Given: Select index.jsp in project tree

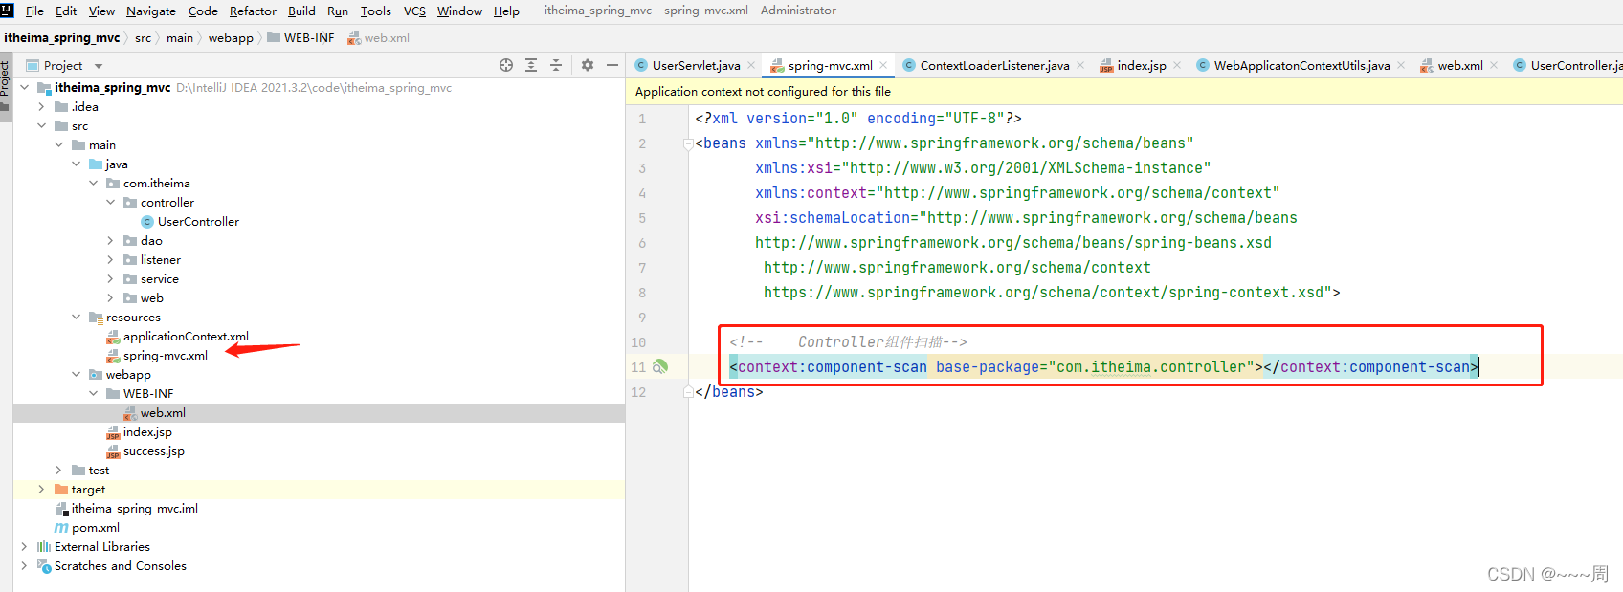Looking at the screenshot, I should tap(147, 431).
